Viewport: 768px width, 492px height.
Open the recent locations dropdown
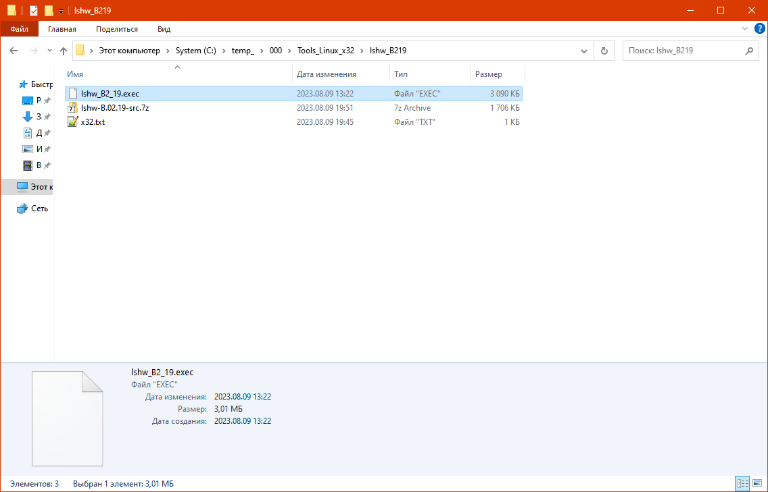click(49, 51)
